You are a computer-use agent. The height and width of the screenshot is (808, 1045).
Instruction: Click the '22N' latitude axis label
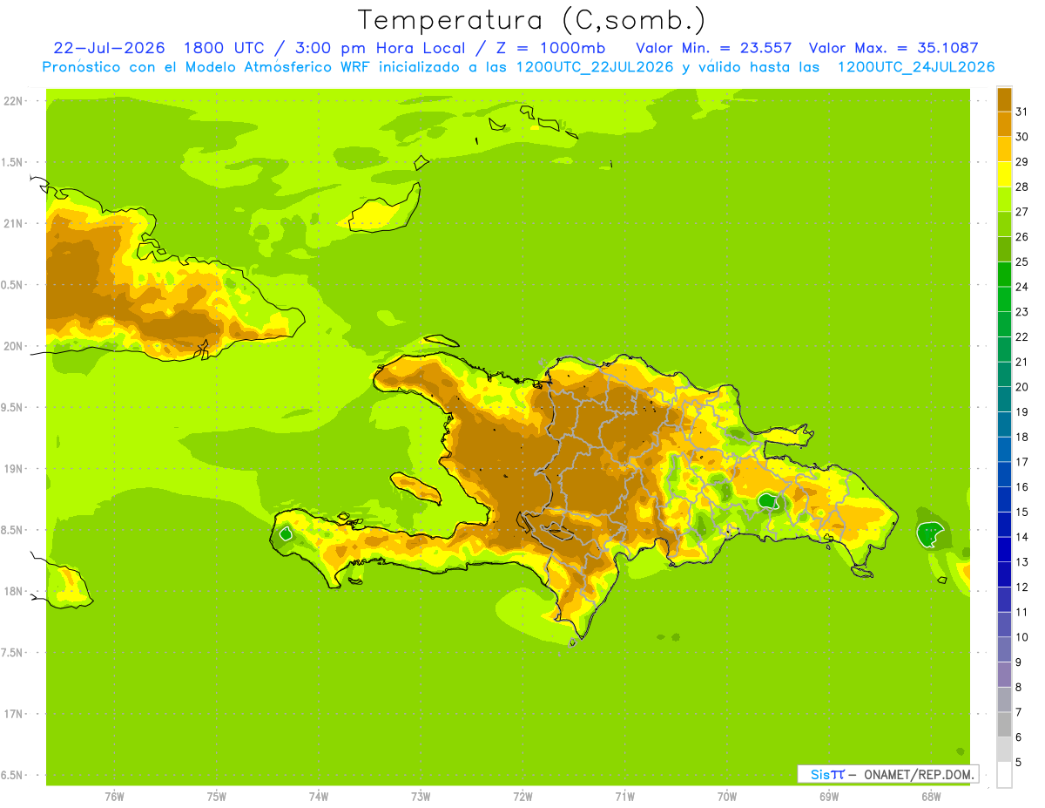tap(13, 101)
